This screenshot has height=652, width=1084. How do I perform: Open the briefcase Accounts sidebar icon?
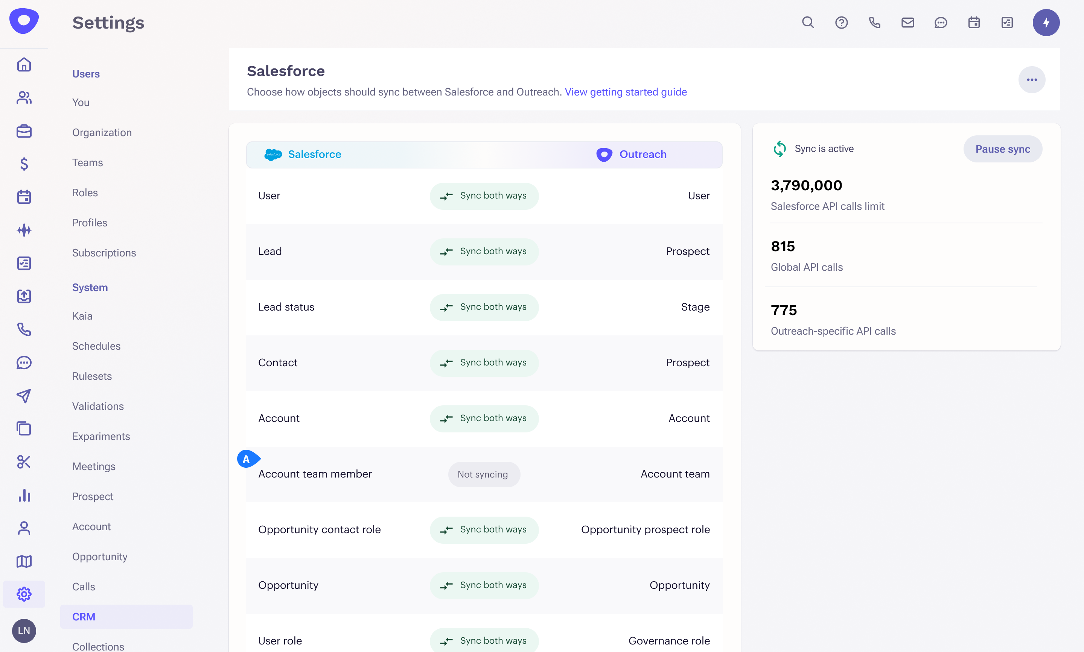coord(24,131)
